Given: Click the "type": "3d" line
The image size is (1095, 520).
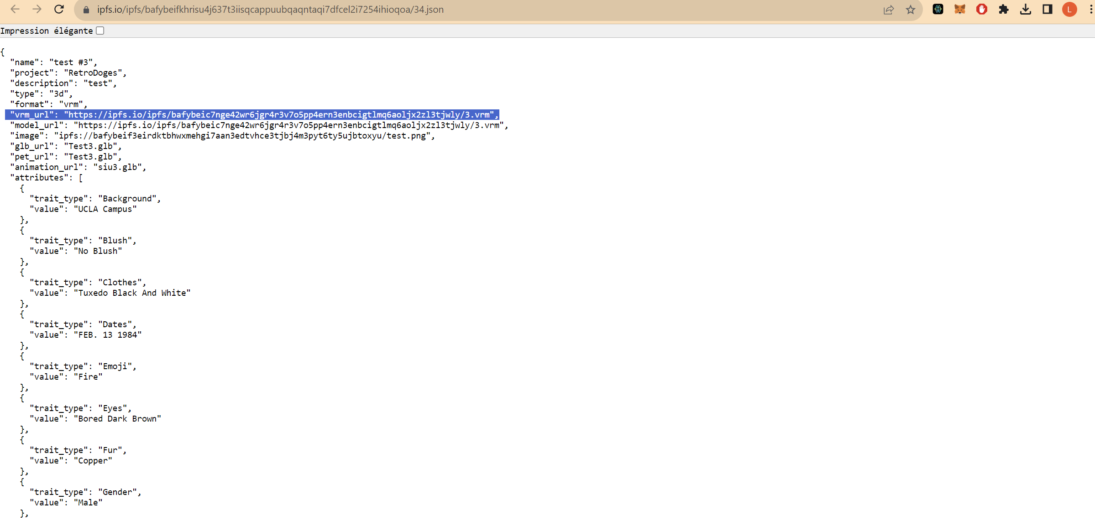Looking at the screenshot, I should pos(41,94).
